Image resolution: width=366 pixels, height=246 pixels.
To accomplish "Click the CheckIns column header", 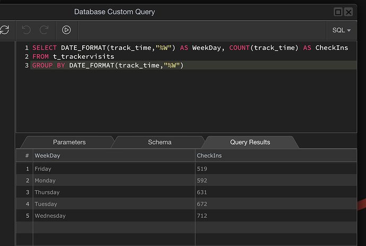I will pos(276,156).
